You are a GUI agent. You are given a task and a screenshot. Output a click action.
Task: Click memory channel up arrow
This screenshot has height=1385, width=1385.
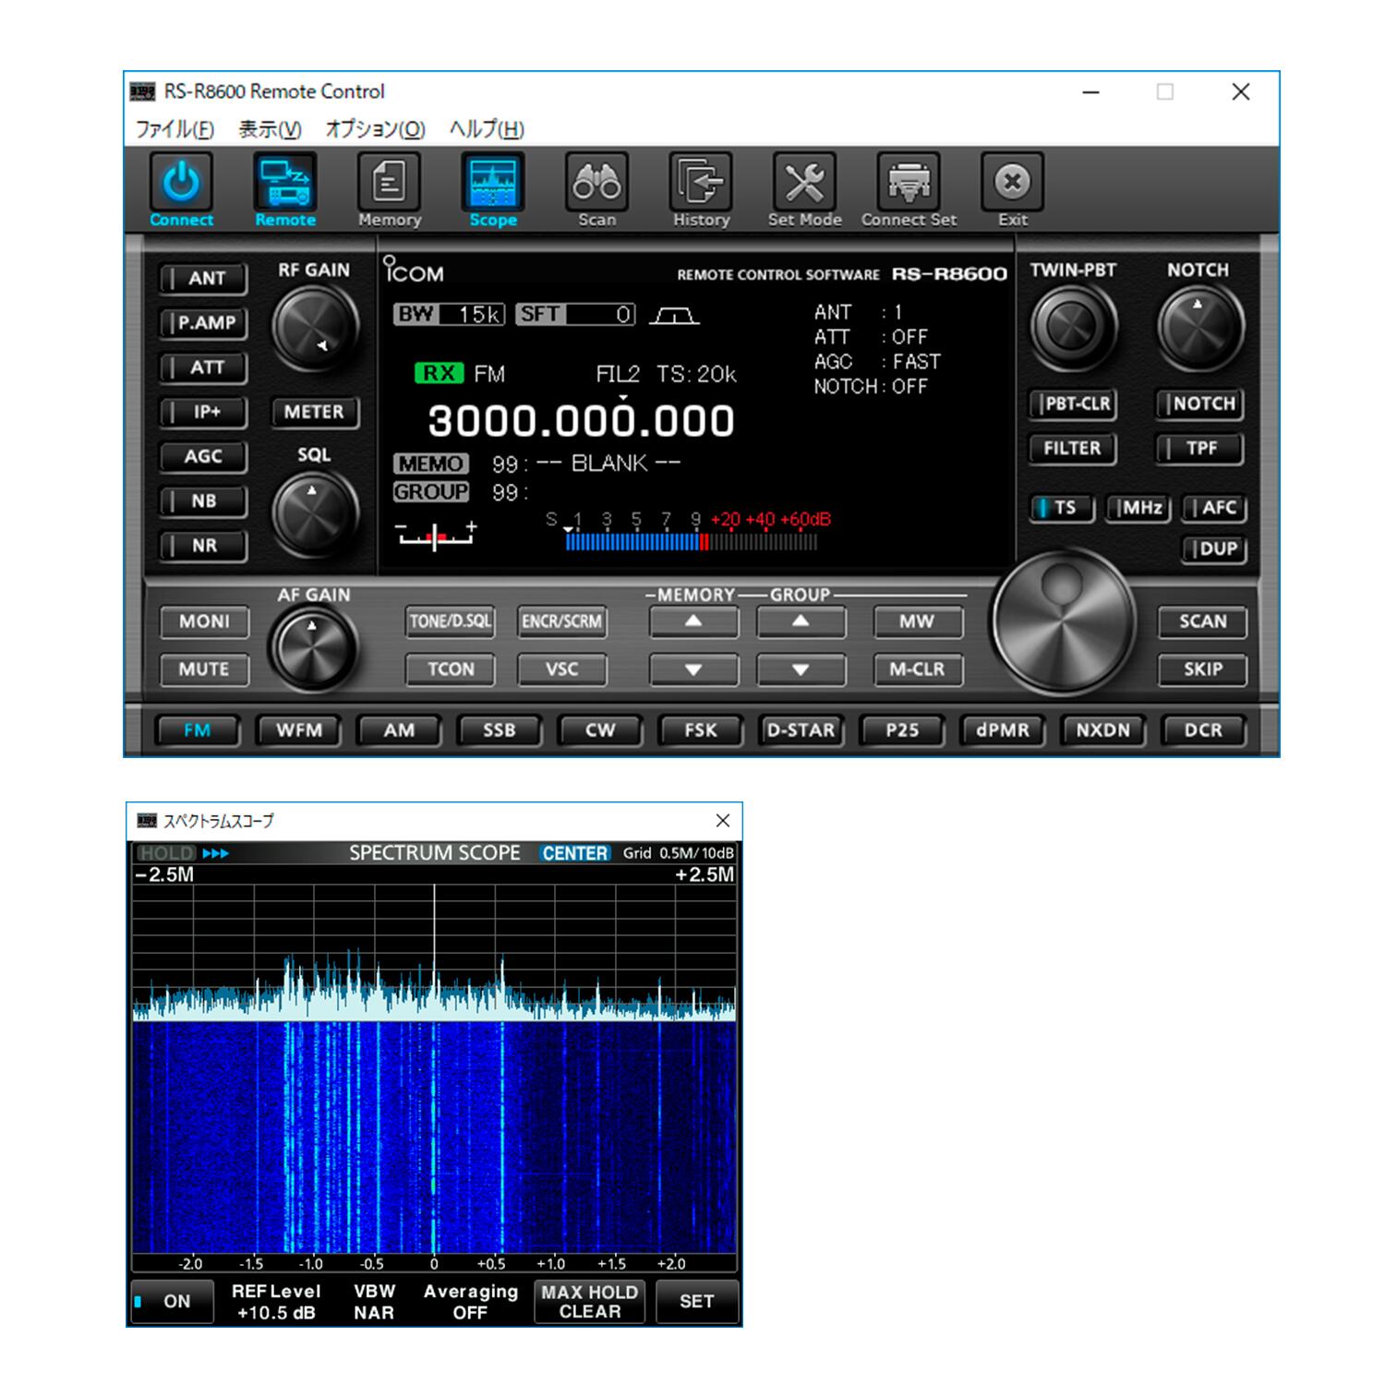point(693,622)
